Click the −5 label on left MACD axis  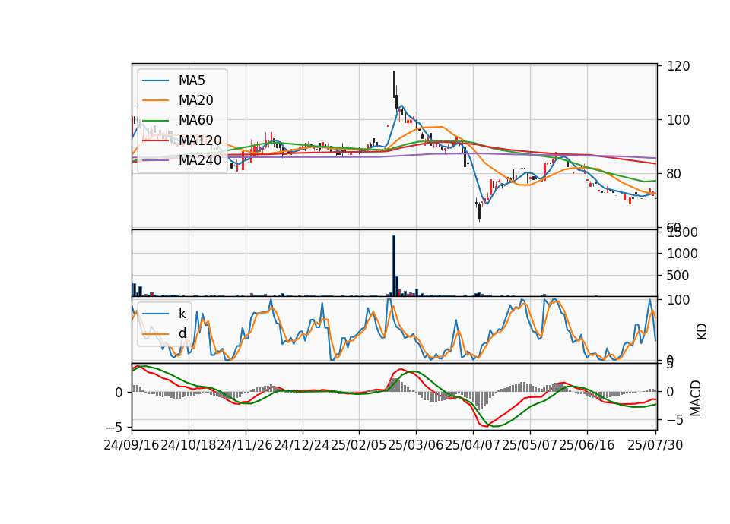coord(113,427)
